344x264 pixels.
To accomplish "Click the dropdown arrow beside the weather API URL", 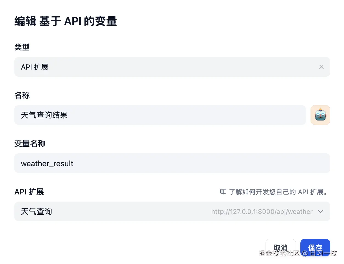I will pyautogui.click(x=320, y=211).
